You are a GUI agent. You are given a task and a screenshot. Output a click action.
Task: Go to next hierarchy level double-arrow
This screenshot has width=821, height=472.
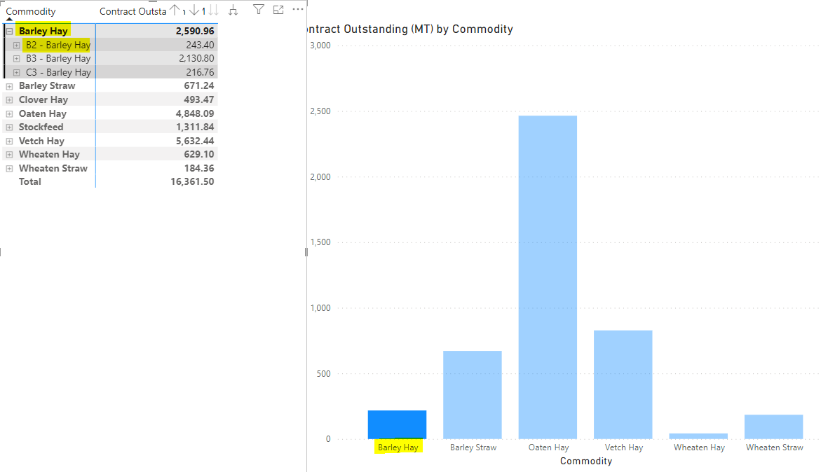tap(212, 10)
